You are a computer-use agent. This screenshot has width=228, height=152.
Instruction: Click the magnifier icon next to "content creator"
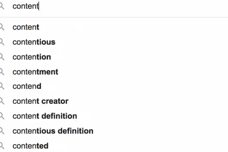(2, 101)
